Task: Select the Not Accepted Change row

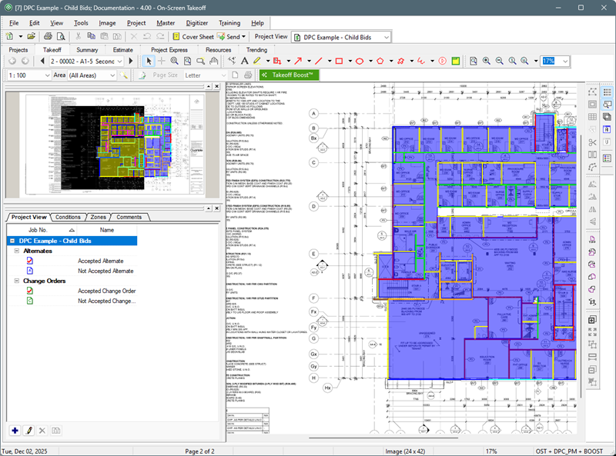Action: tap(72, 301)
